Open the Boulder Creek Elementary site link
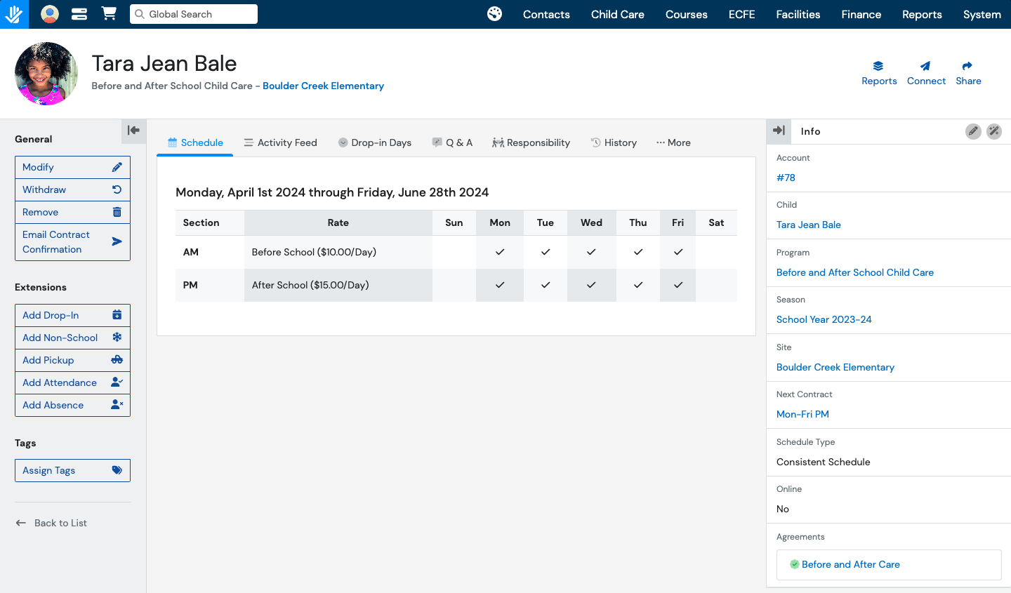The height and width of the screenshot is (593, 1011). tap(835, 367)
